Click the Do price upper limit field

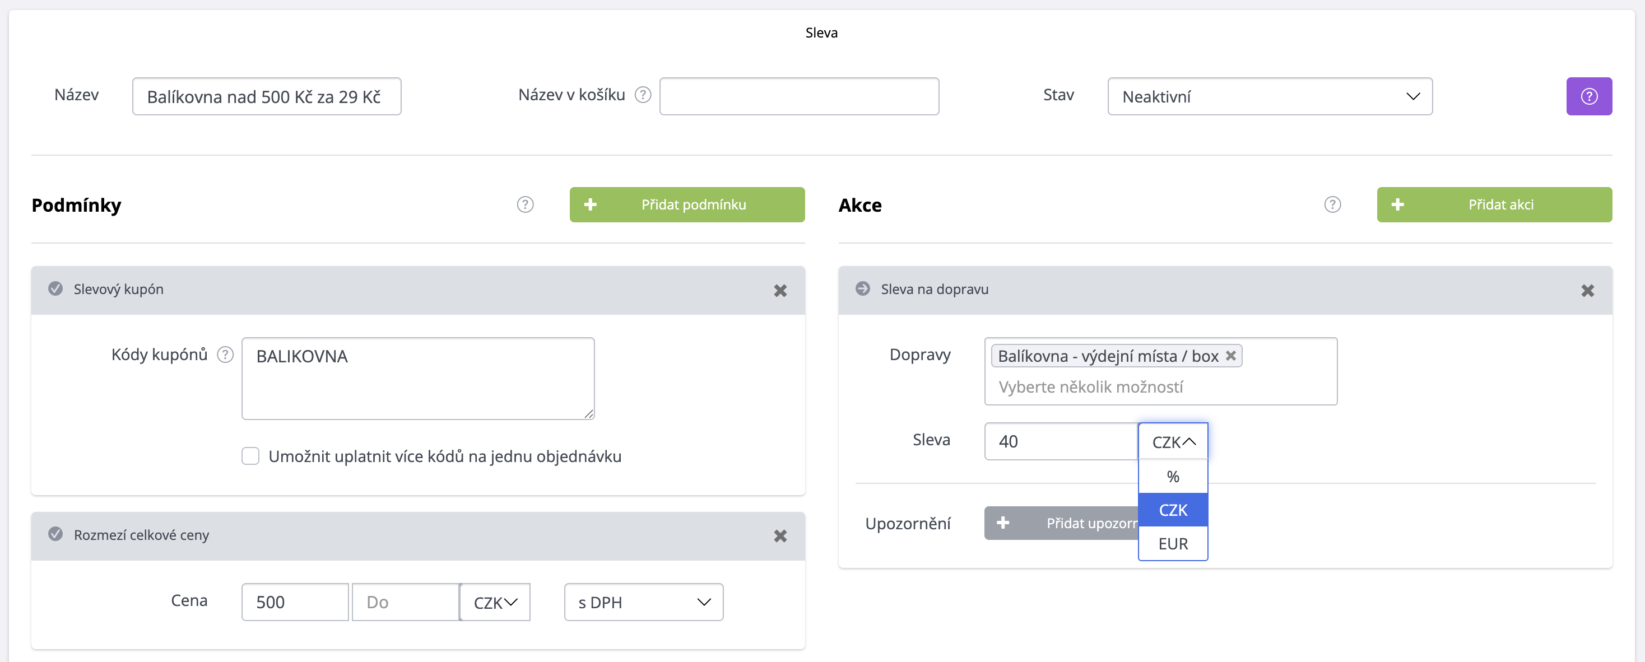[x=405, y=602]
